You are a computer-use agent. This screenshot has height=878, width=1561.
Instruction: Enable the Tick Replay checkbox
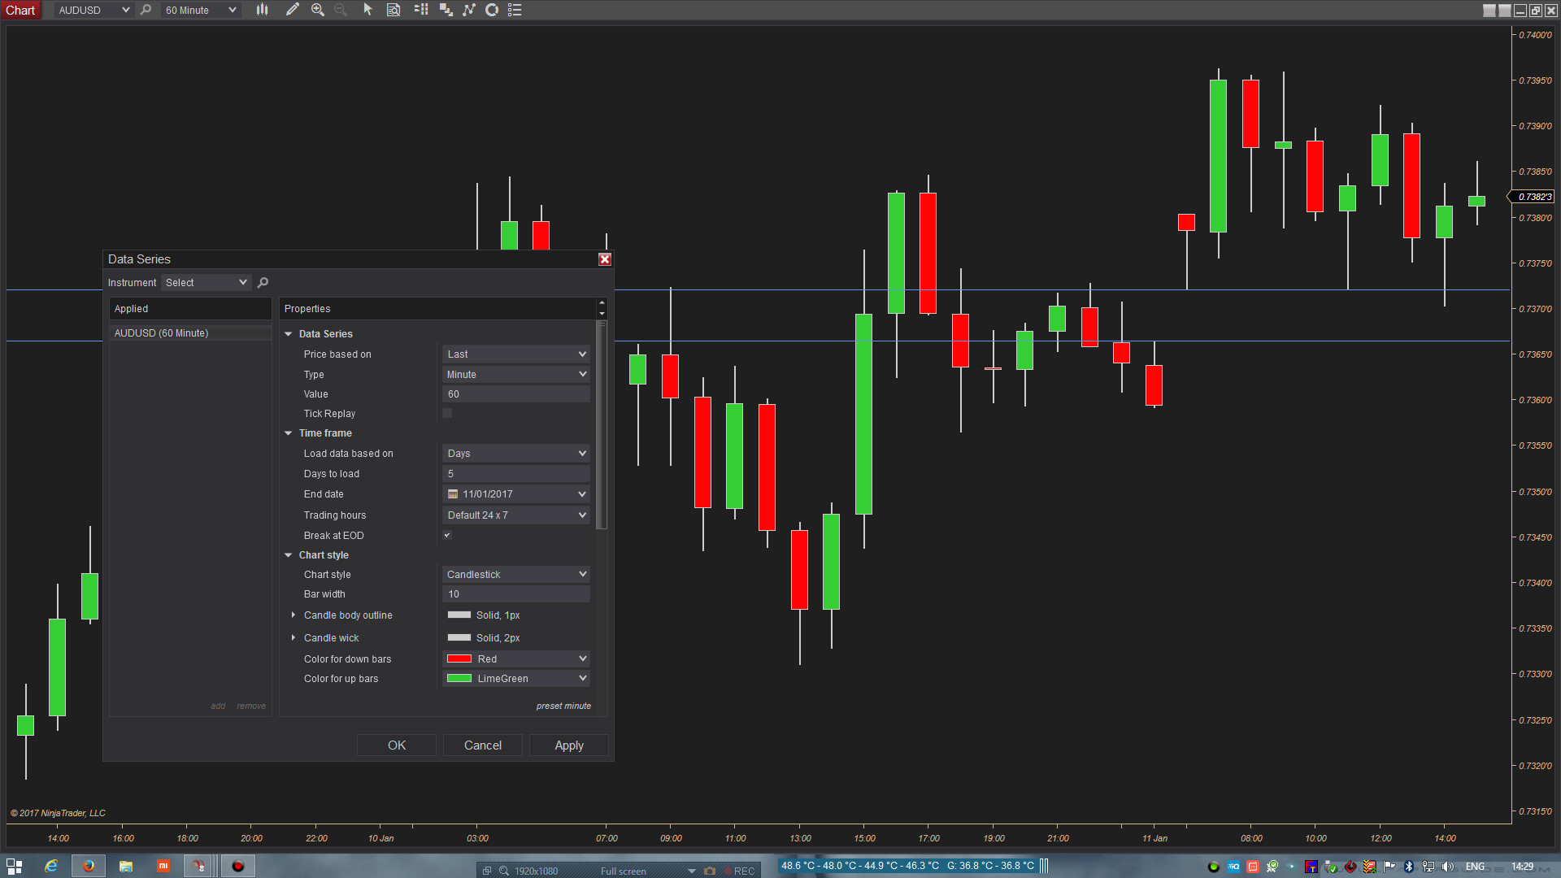447,414
